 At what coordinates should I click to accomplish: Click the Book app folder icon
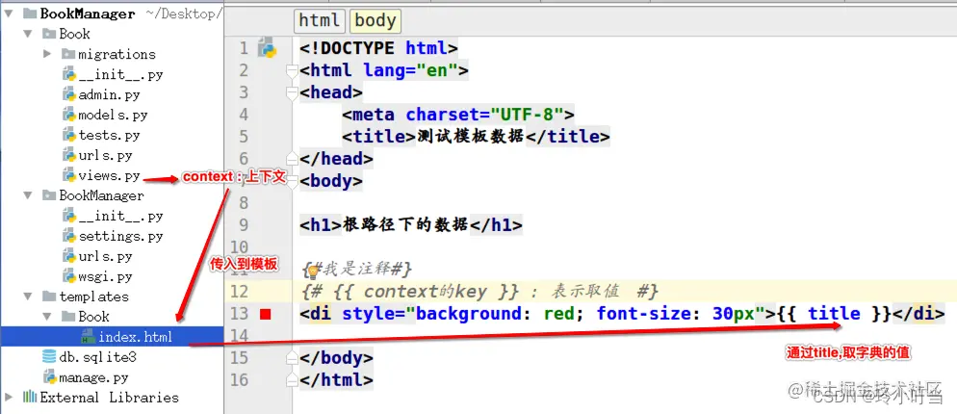49,34
